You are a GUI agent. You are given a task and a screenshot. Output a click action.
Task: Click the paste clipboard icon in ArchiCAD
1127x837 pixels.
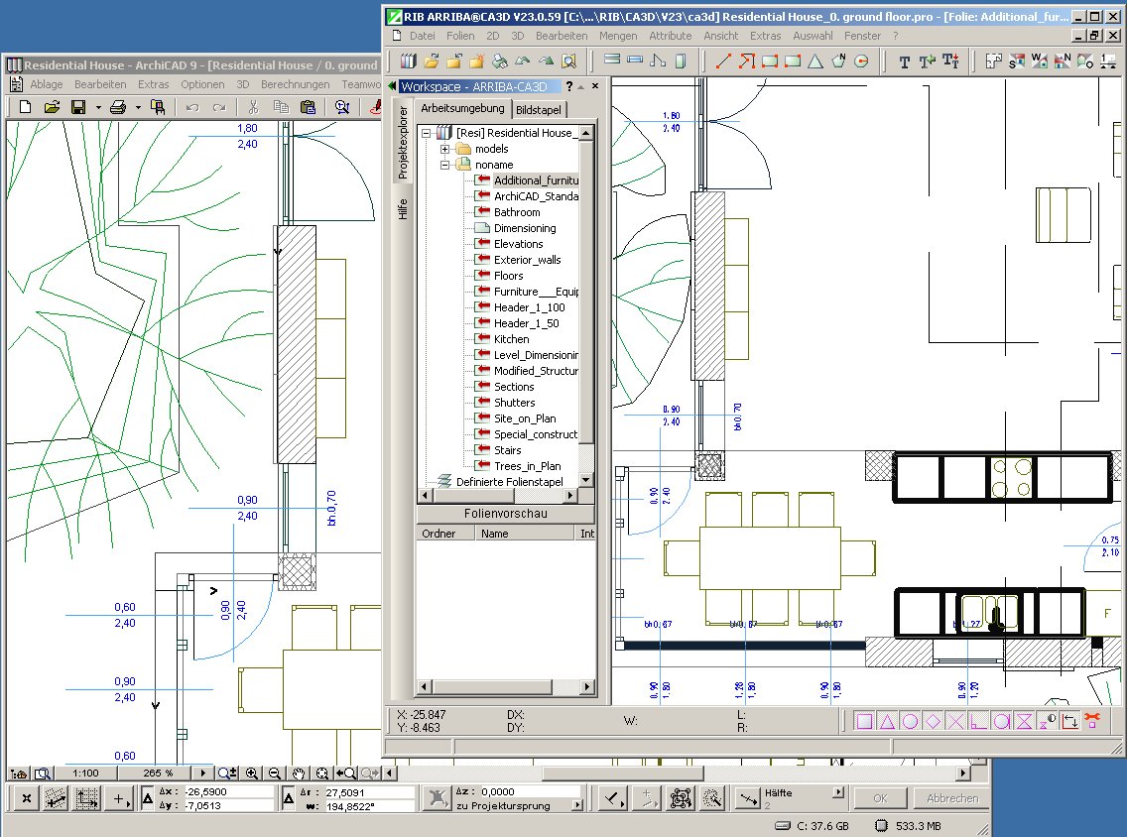(308, 107)
